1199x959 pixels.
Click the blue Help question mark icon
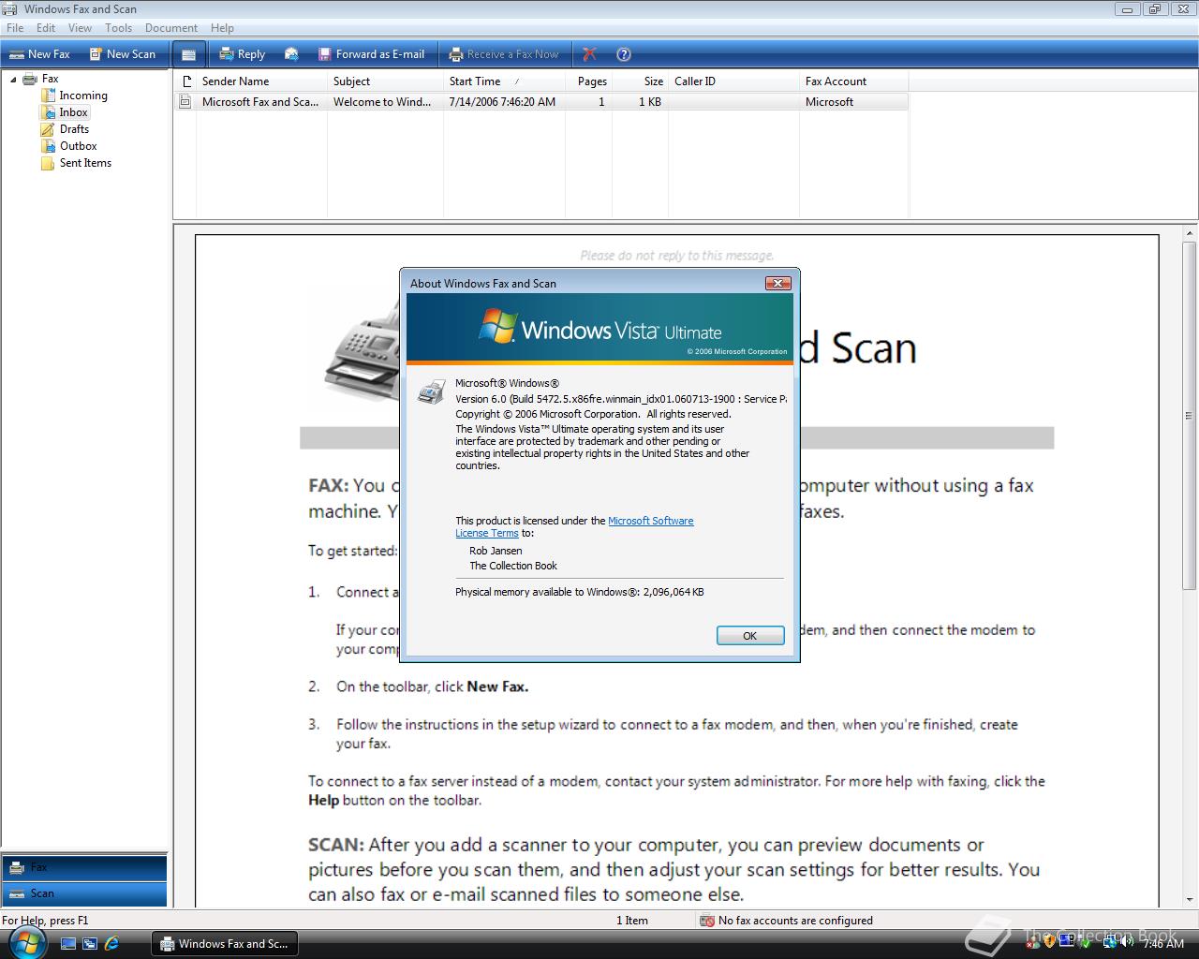(x=624, y=54)
